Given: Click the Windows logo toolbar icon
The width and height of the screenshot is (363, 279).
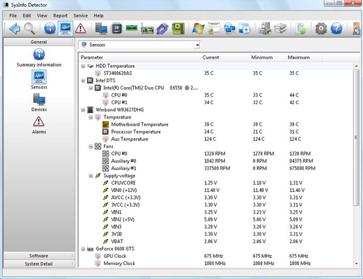Looking at the screenshot, I should [x=198, y=28].
